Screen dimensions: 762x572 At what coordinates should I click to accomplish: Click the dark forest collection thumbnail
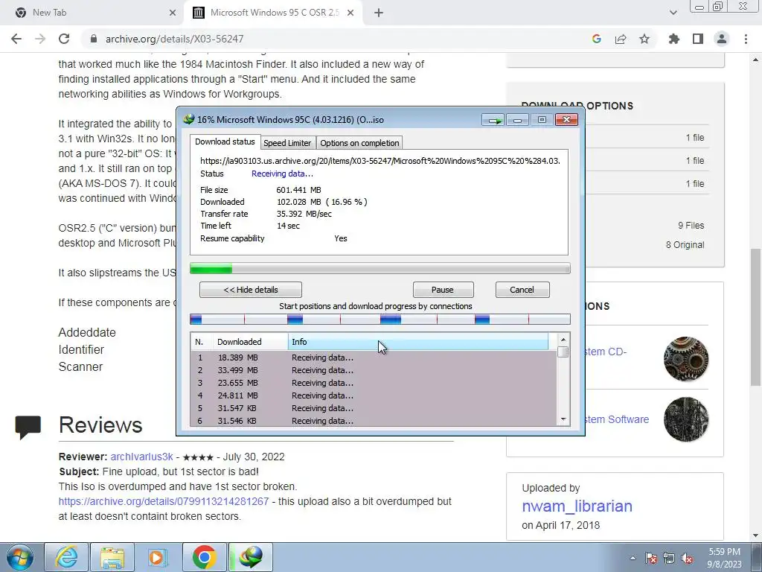[685, 419]
